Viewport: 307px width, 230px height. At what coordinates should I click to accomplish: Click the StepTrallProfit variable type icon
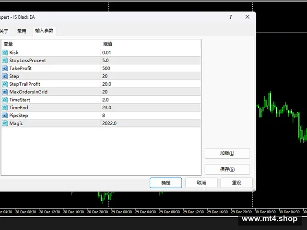pyautogui.click(x=5, y=84)
